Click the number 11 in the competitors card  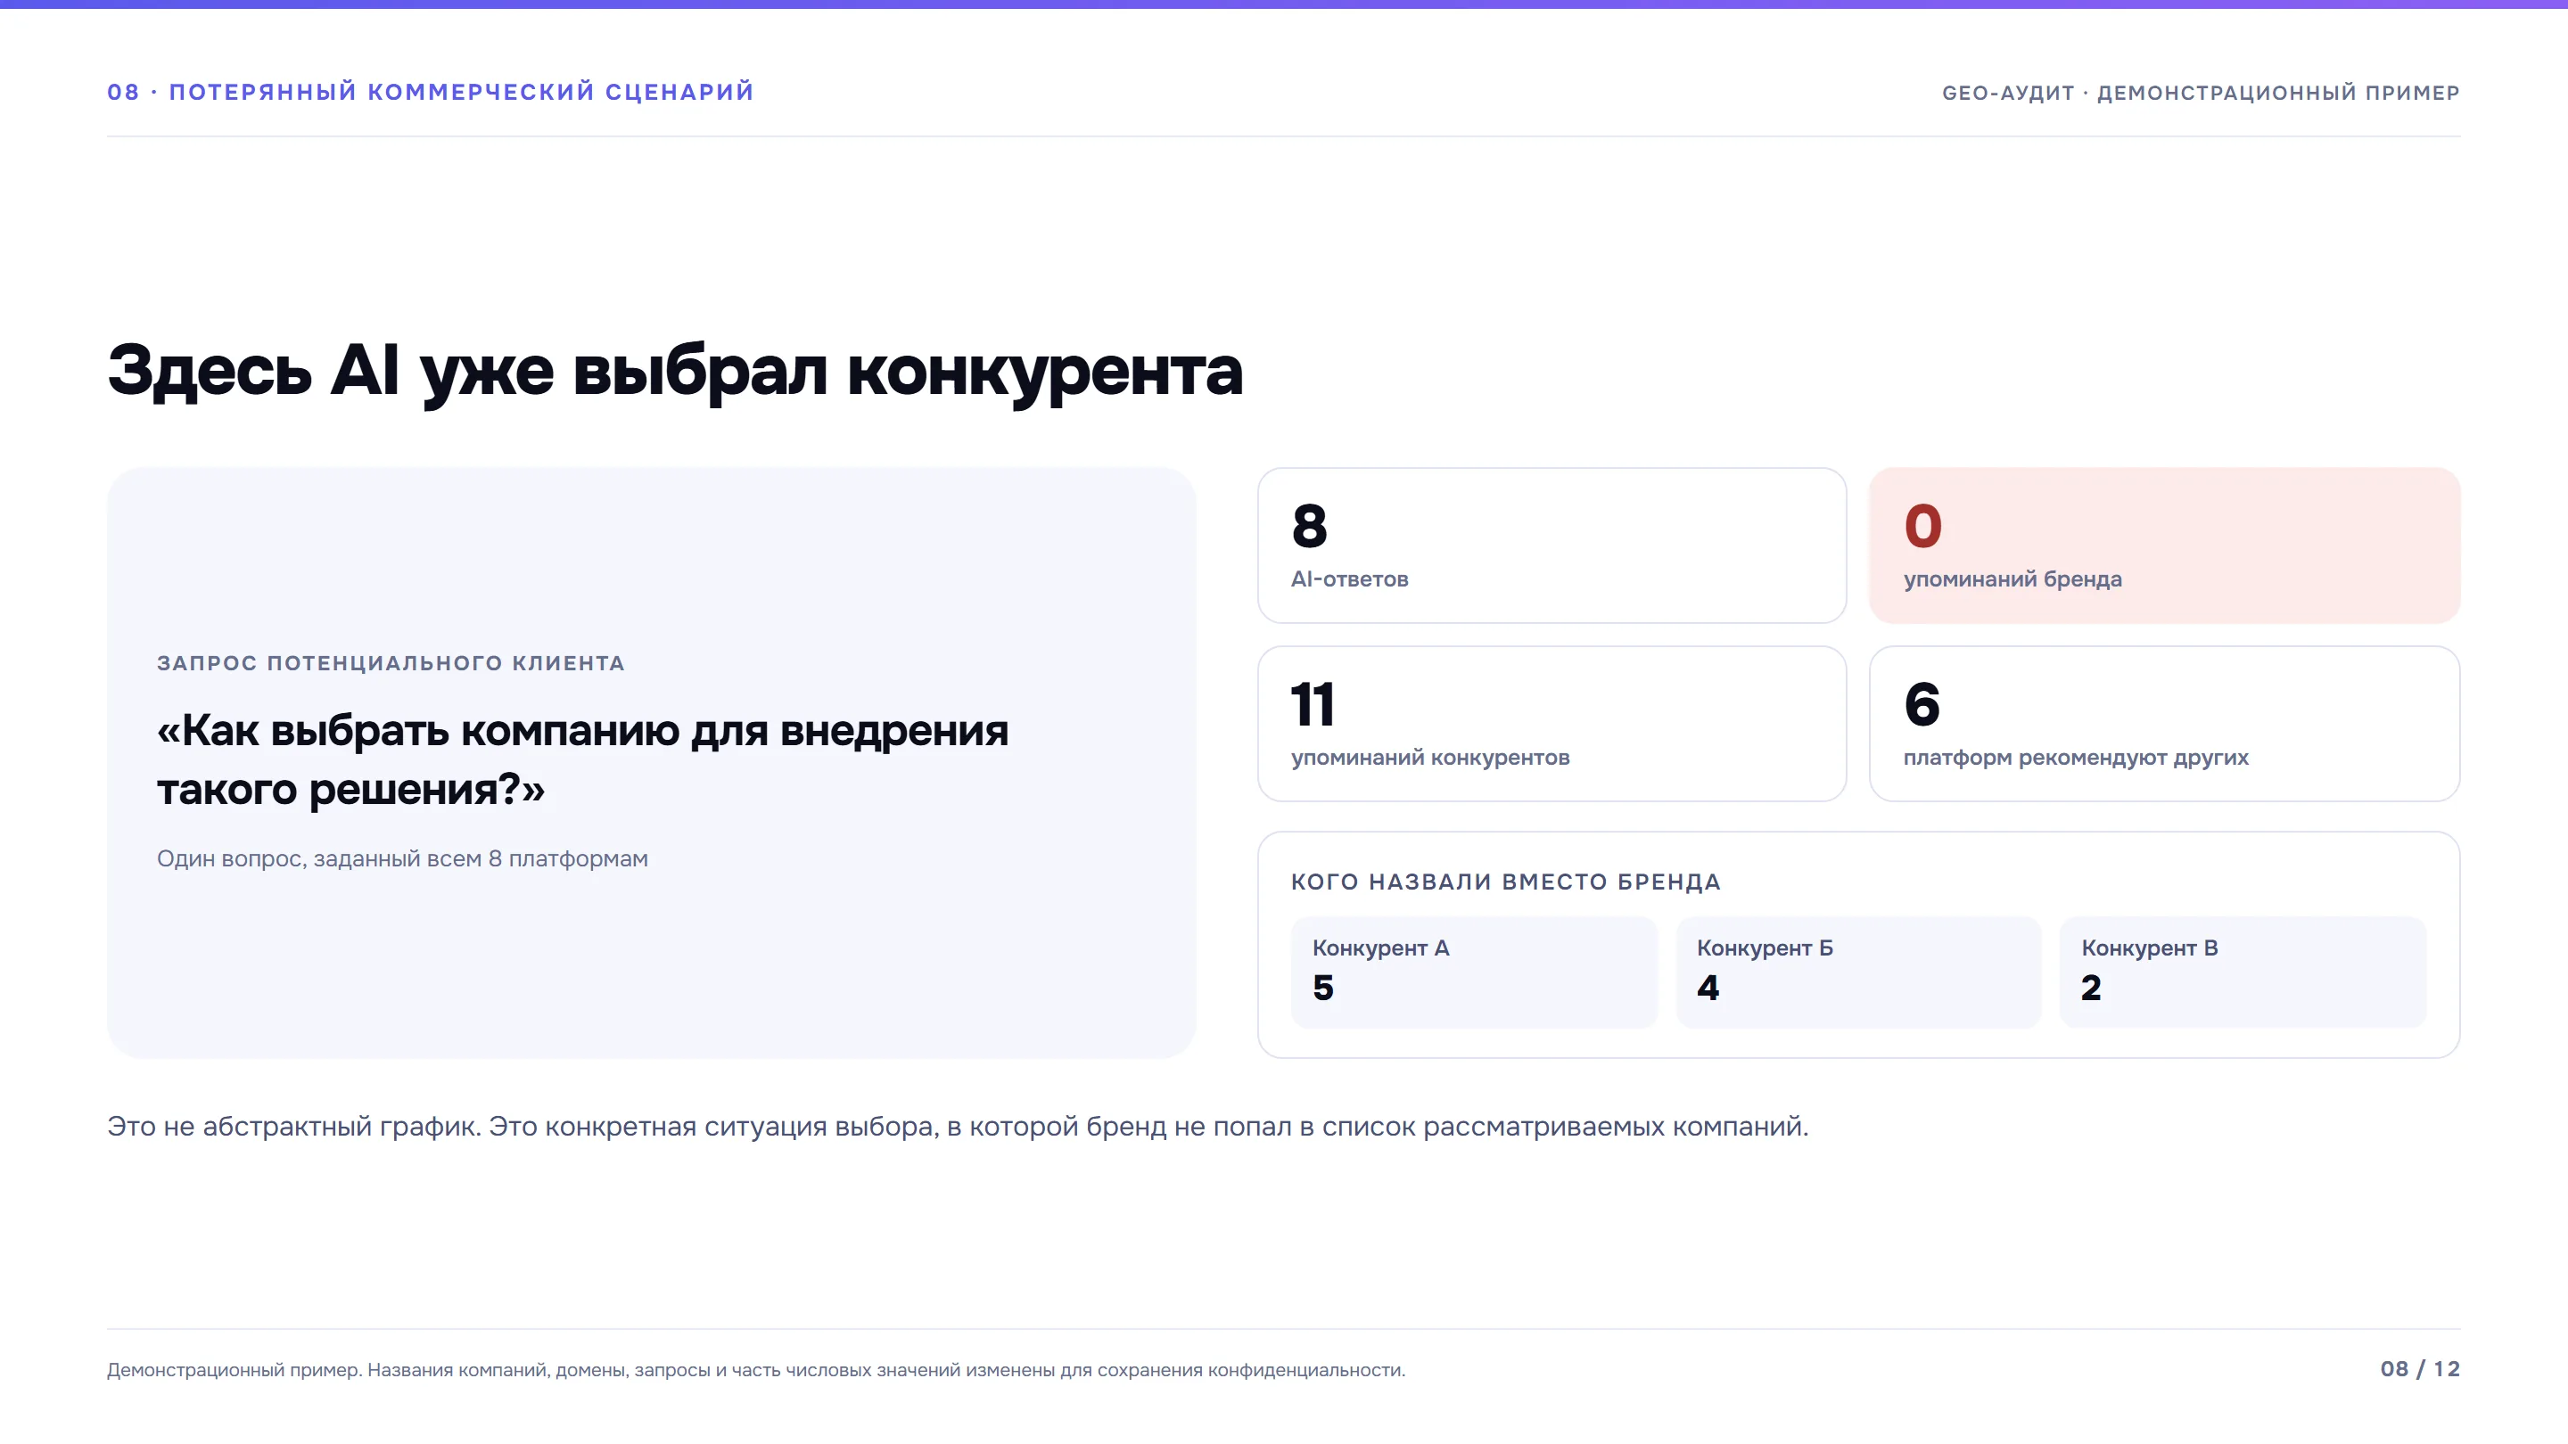point(1312,704)
